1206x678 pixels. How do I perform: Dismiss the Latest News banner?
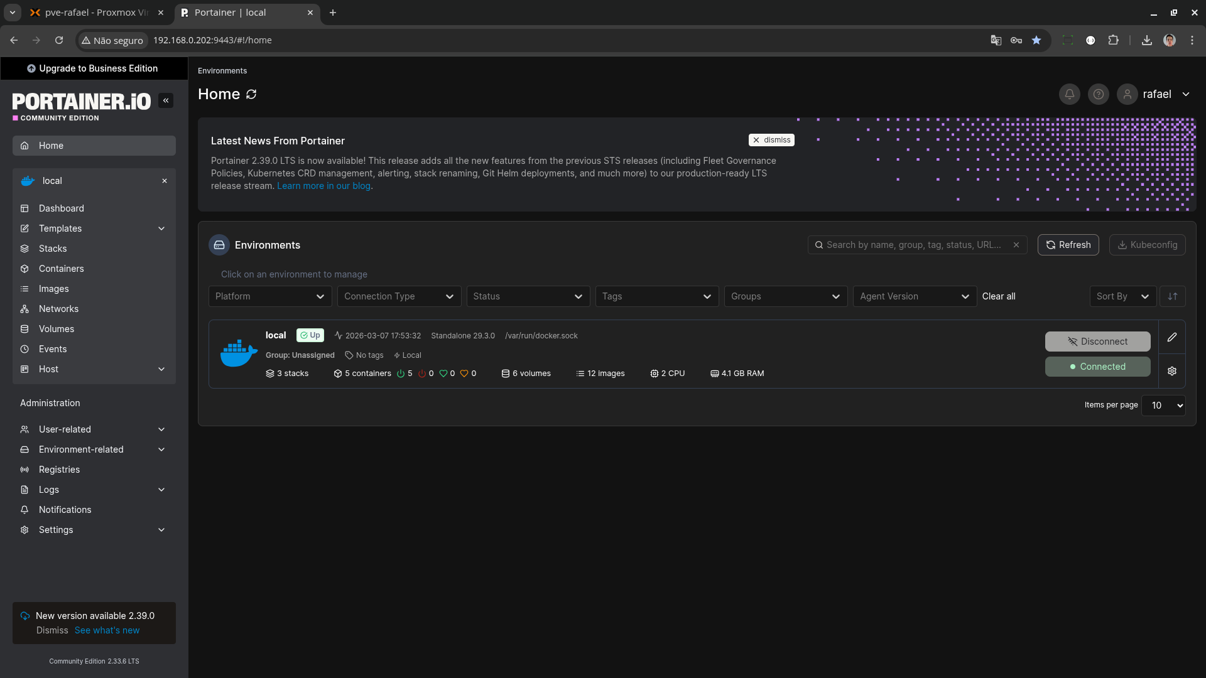click(x=771, y=140)
